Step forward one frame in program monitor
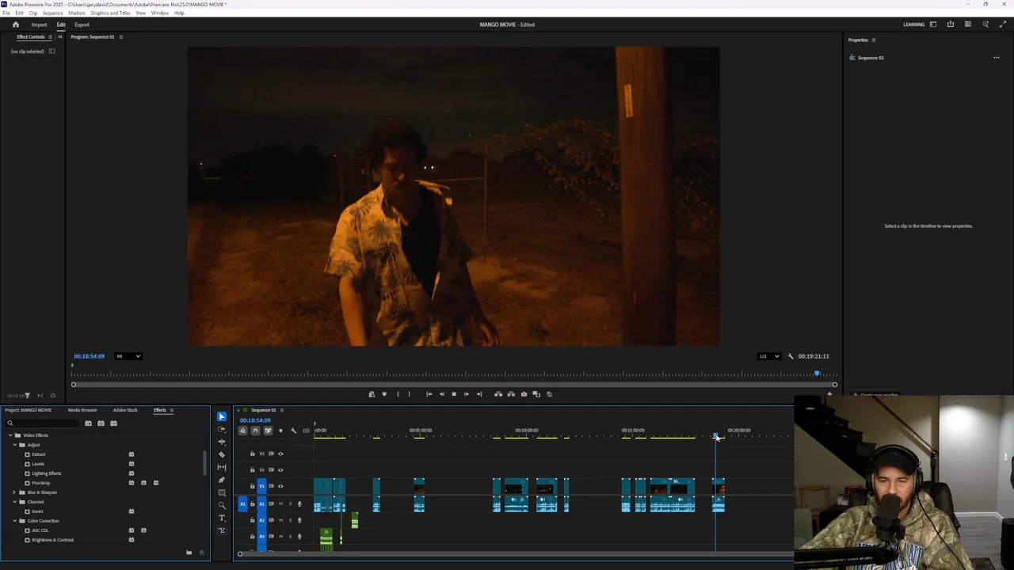The width and height of the screenshot is (1014, 570). click(466, 394)
